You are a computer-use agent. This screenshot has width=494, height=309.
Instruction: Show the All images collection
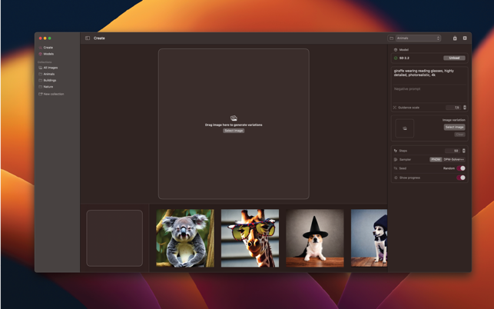point(48,68)
